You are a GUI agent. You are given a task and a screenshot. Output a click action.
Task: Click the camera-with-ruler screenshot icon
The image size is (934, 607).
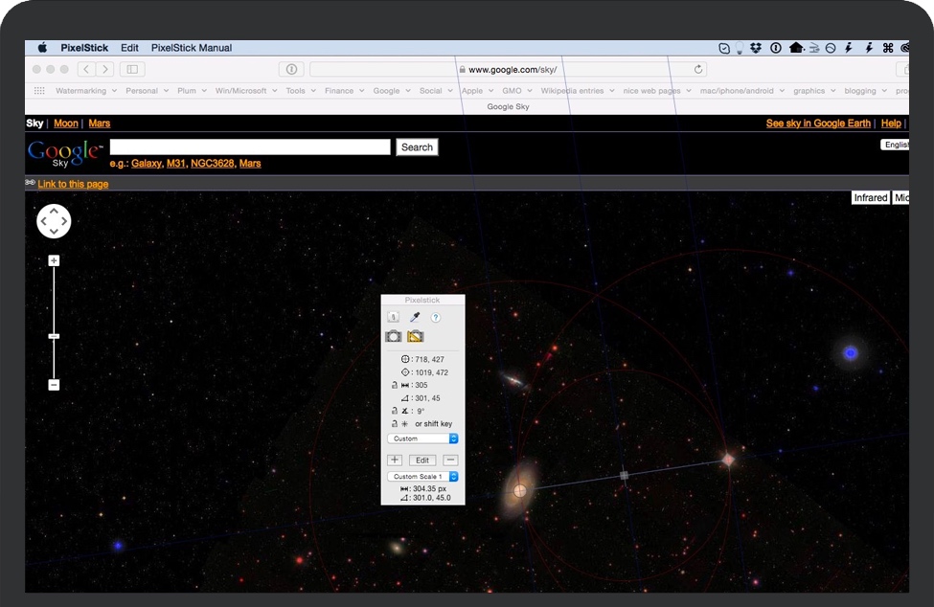pyautogui.click(x=416, y=336)
